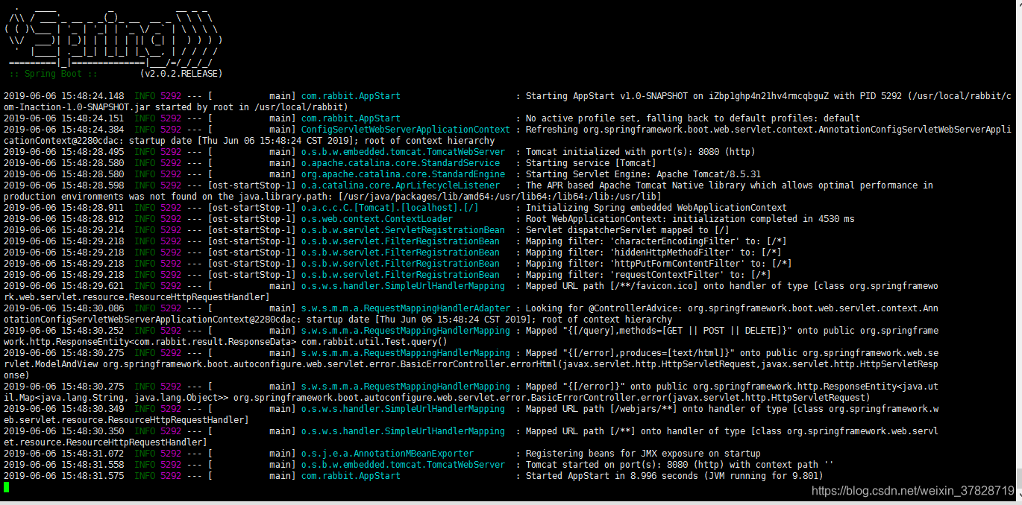Image resolution: width=1022 pixels, height=505 pixels.
Task: Click 'o.s.b.w.servlet.ServletRegistrationBean' logger name
Action: (403, 230)
